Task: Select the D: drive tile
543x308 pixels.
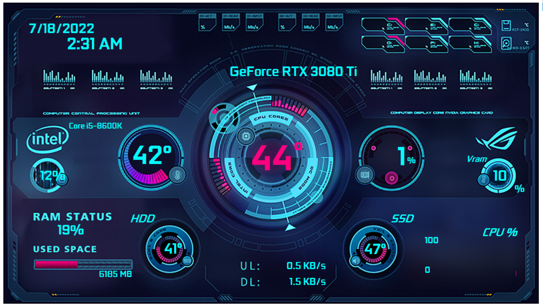Action: 382,43
